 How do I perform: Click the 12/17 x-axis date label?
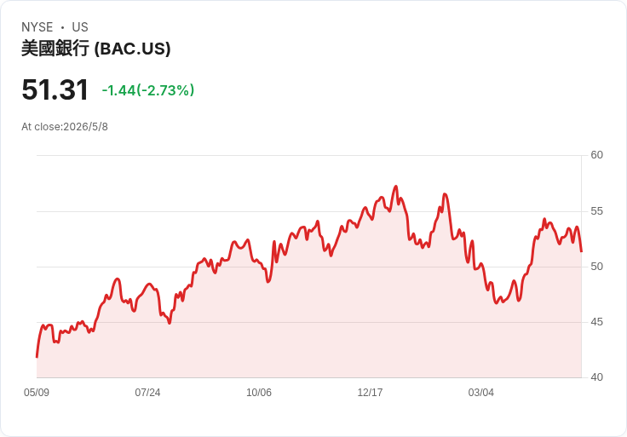pos(370,392)
